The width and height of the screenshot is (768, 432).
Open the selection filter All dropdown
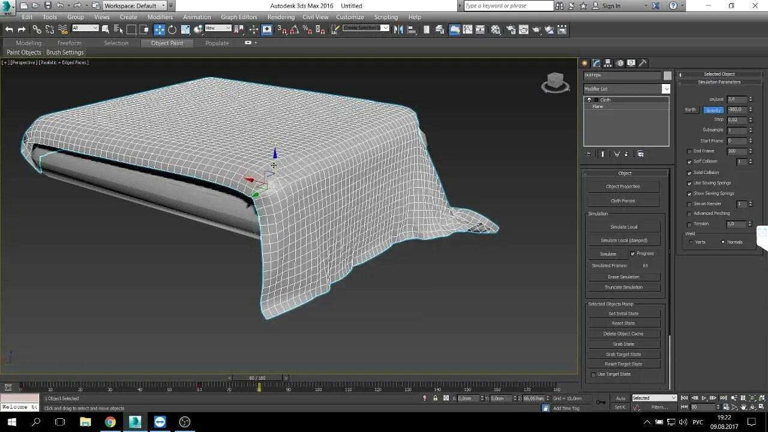click(85, 28)
